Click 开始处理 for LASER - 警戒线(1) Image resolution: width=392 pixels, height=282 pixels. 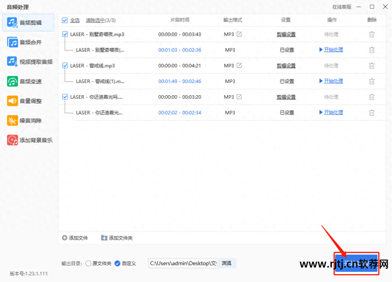coord(334,81)
